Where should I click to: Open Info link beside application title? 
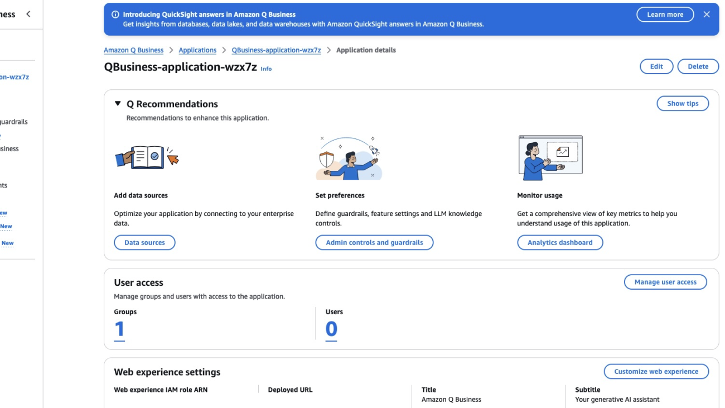coord(266,69)
